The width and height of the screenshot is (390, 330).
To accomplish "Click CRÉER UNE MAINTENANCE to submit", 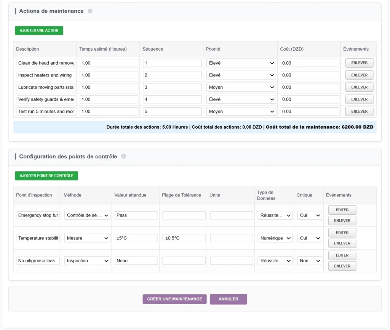I will coord(174,299).
